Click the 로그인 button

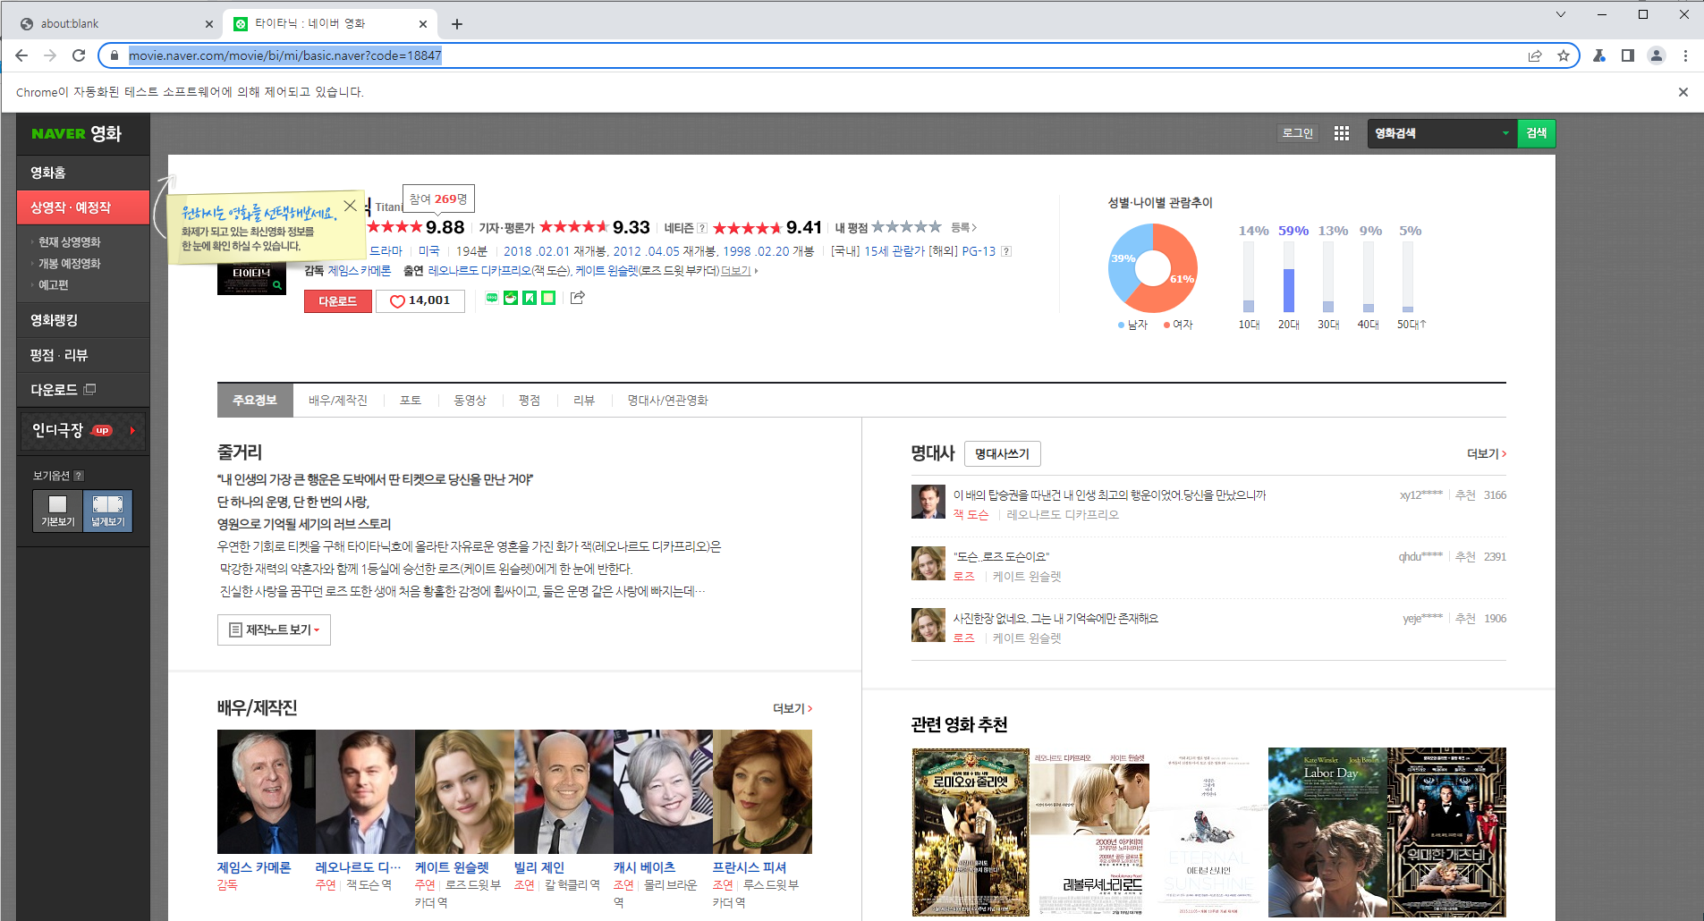(x=1298, y=133)
